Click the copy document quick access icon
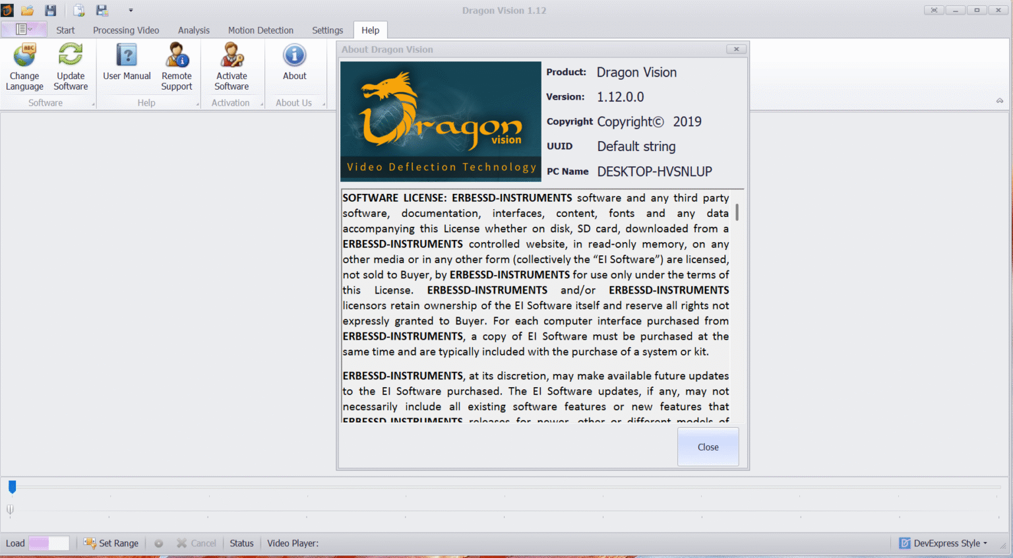1013x558 pixels. 78,10
